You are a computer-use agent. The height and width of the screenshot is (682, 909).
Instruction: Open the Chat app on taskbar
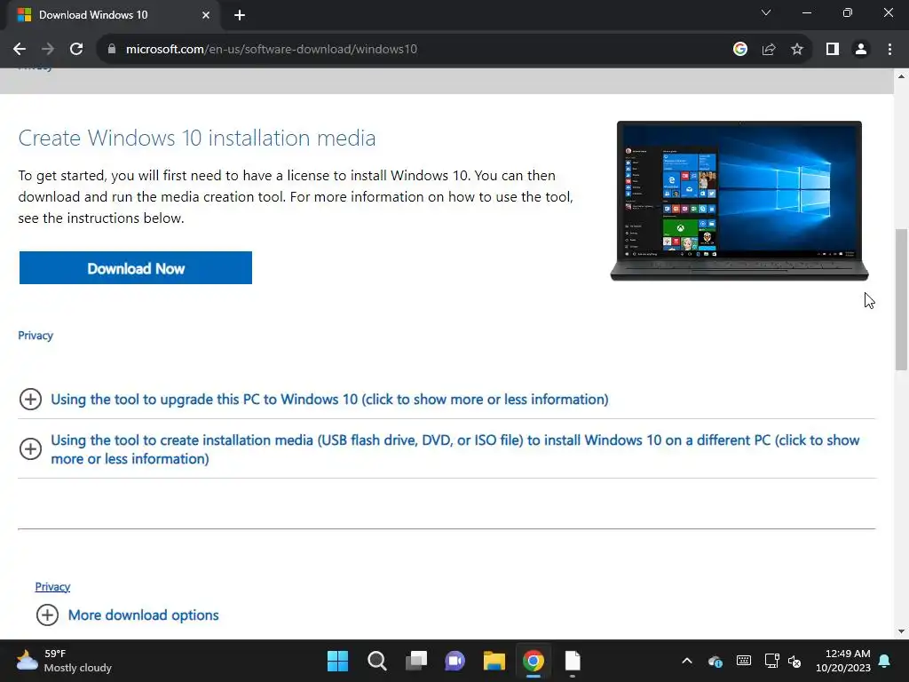(455, 661)
